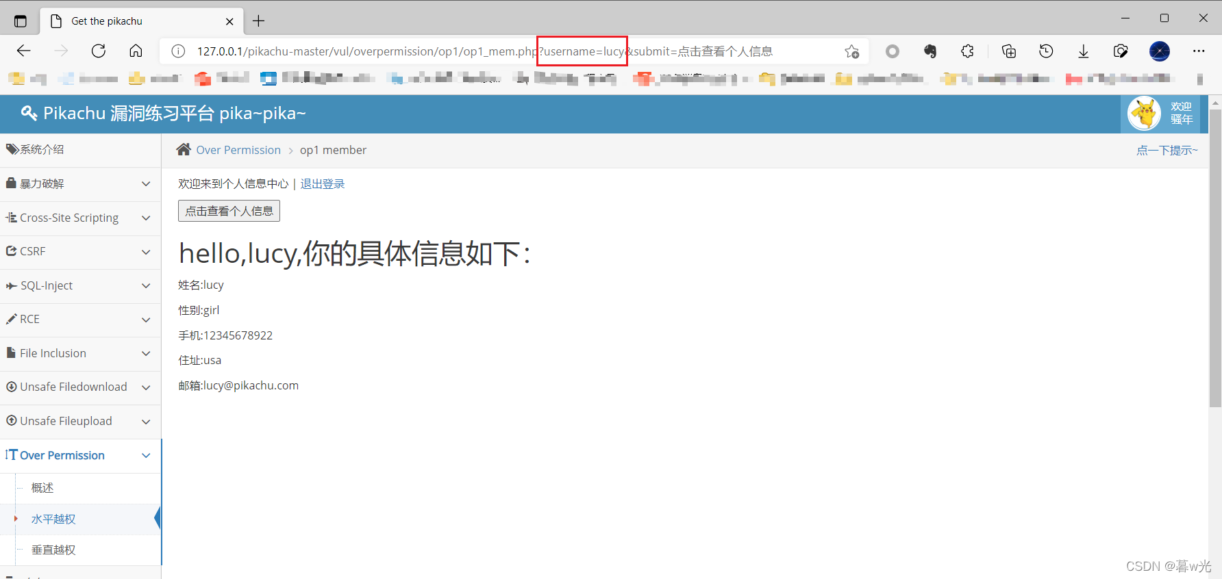
Task: Expand the Unsafe Filedownload chevron
Action: coord(146,387)
